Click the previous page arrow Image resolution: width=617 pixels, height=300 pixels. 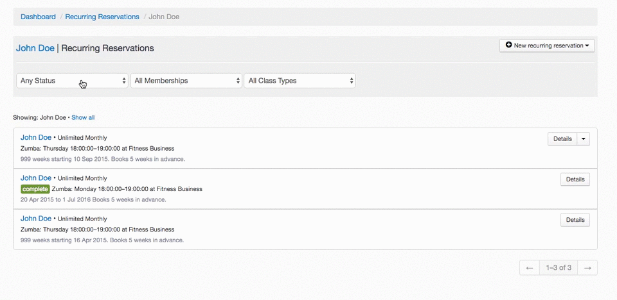(530, 268)
